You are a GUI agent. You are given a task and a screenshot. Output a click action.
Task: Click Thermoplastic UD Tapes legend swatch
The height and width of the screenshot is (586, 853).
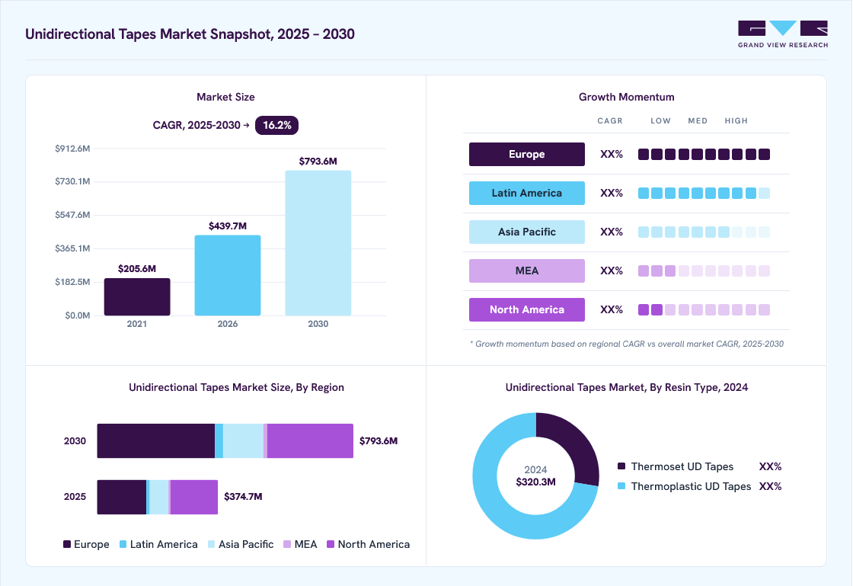(x=621, y=486)
